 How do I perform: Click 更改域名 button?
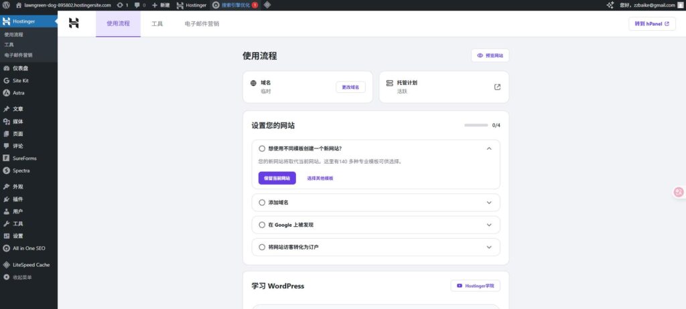(x=350, y=87)
